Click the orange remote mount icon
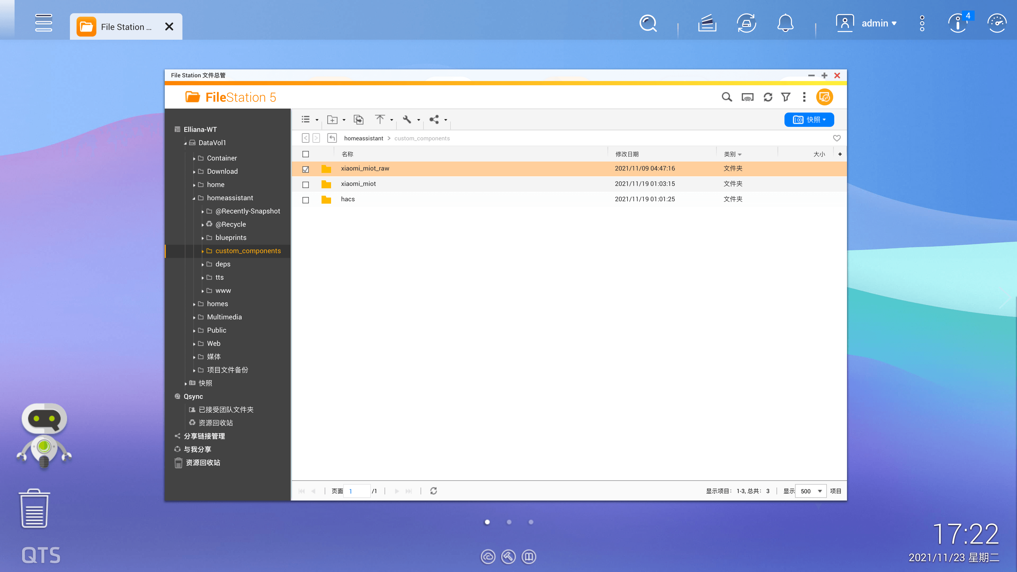The image size is (1017, 572). [x=824, y=97]
